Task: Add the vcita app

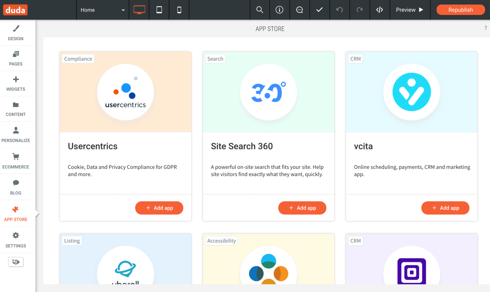Action: tap(445, 208)
